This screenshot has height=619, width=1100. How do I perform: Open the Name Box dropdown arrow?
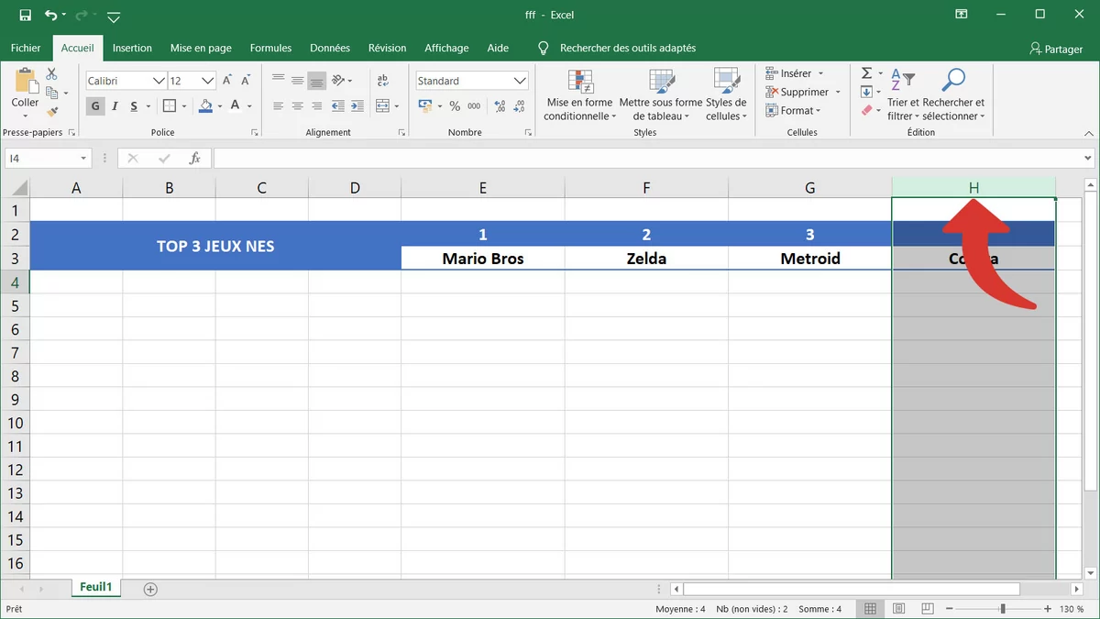pos(83,159)
